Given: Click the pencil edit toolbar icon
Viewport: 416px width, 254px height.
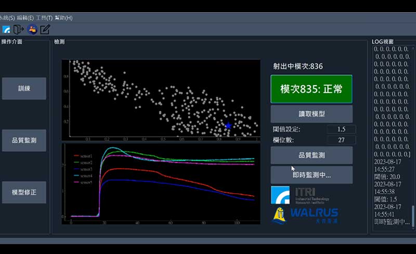Looking at the screenshot, I should coord(45,30).
